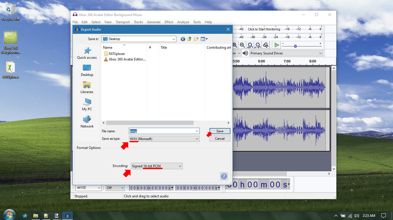Select Recycle Bin on the desktop

click(11, 12)
